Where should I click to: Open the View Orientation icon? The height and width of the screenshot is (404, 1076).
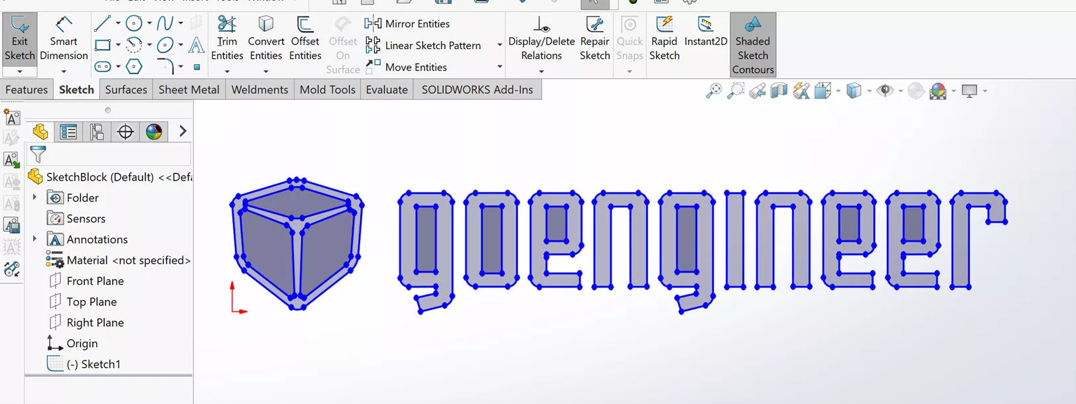pyautogui.click(x=823, y=91)
